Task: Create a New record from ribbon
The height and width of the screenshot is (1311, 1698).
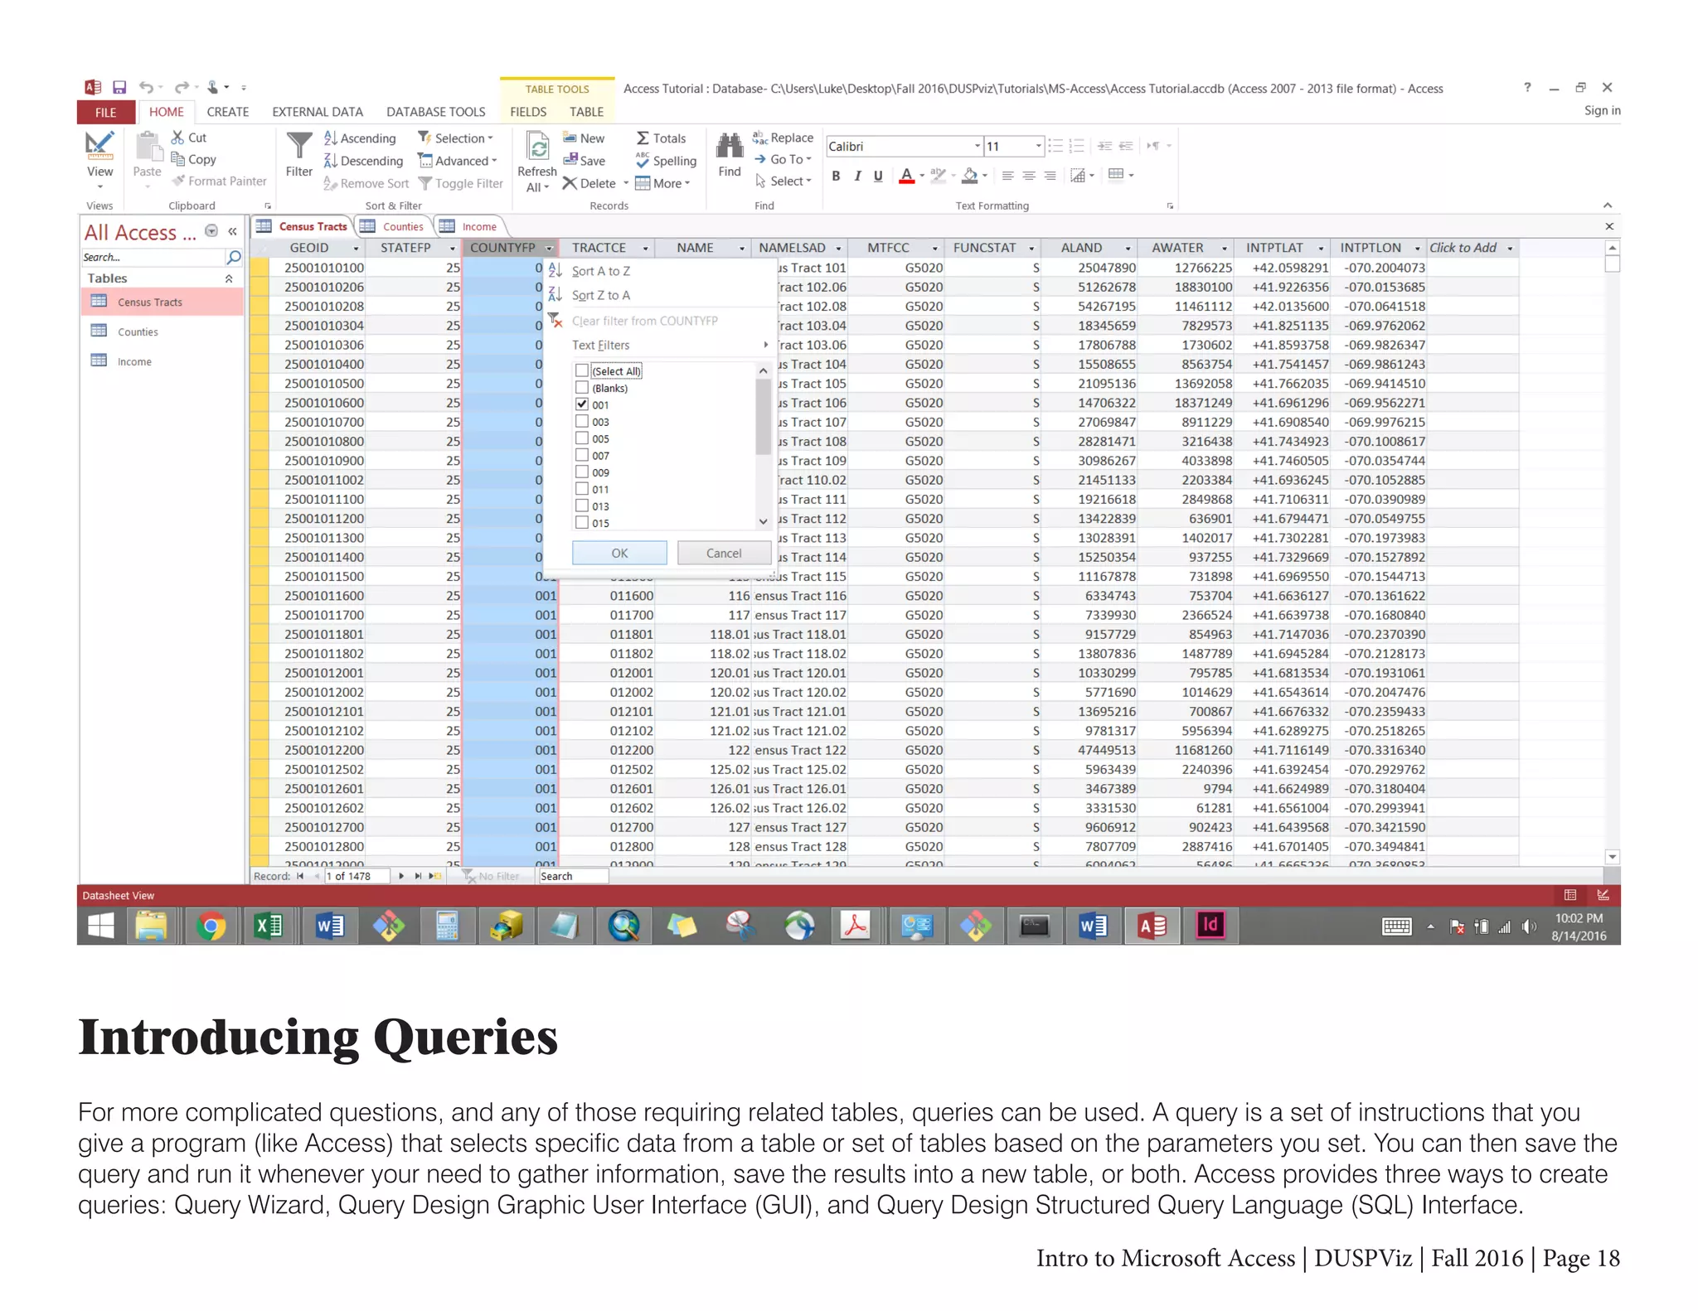Action: (x=584, y=138)
